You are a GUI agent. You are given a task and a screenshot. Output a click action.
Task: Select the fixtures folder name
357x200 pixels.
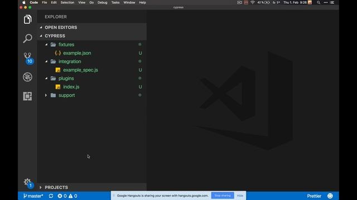click(x=66, y=44)
